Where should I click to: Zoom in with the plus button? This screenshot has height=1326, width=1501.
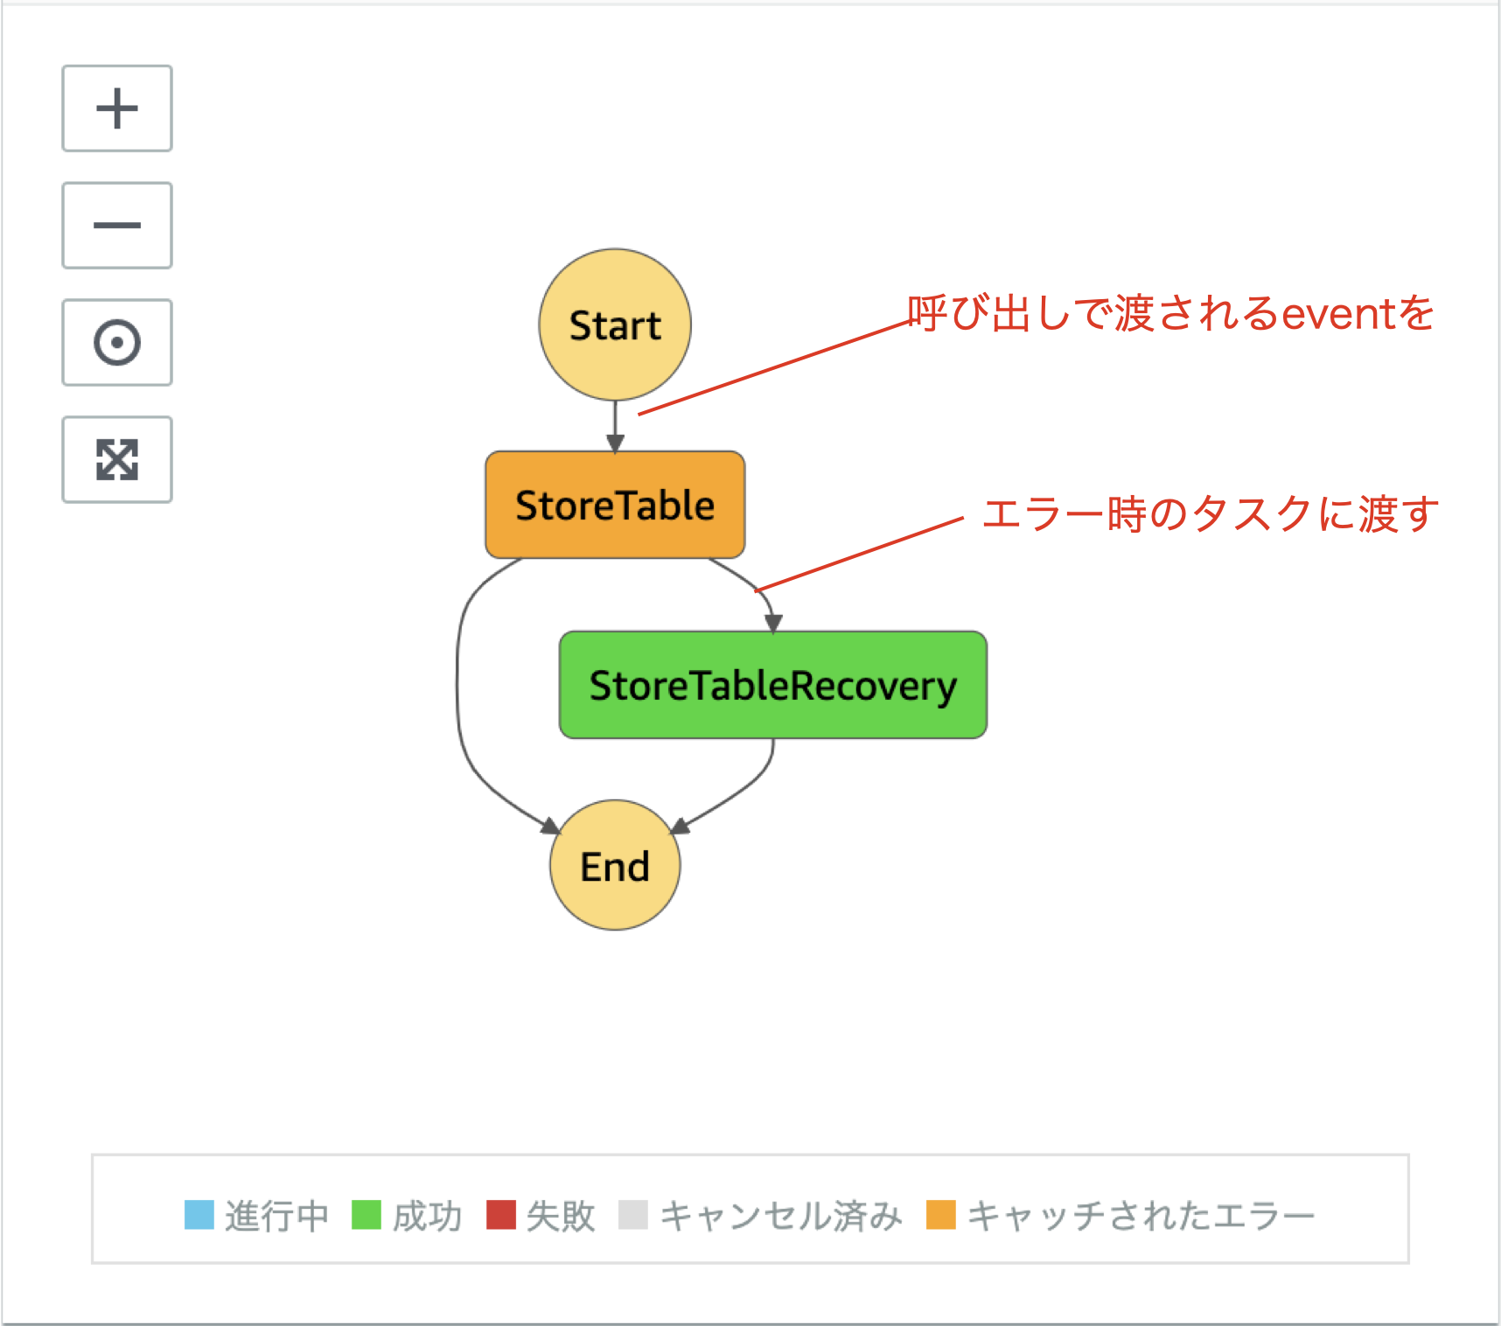117,108
